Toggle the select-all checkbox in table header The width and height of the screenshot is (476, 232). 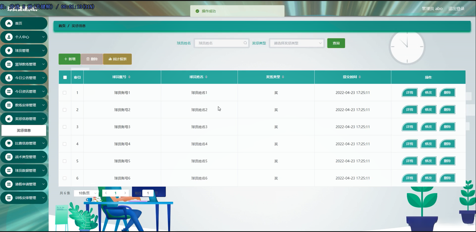click(65, 77)
